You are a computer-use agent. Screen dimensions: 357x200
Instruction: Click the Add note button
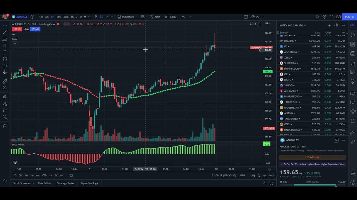coord(313,157)
